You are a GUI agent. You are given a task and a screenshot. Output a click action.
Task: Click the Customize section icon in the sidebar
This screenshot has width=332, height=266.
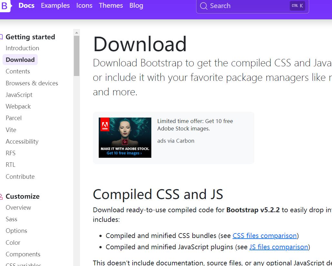coord(1,196)
